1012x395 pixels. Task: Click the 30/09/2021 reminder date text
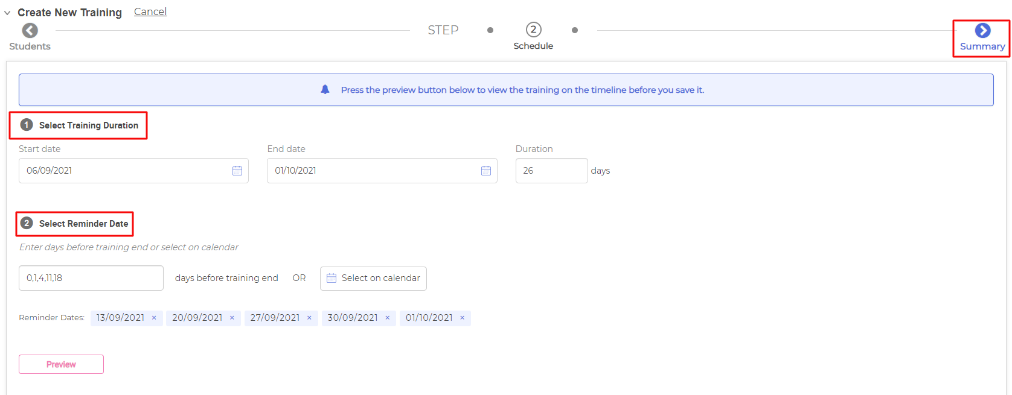[x=353, y=318]
